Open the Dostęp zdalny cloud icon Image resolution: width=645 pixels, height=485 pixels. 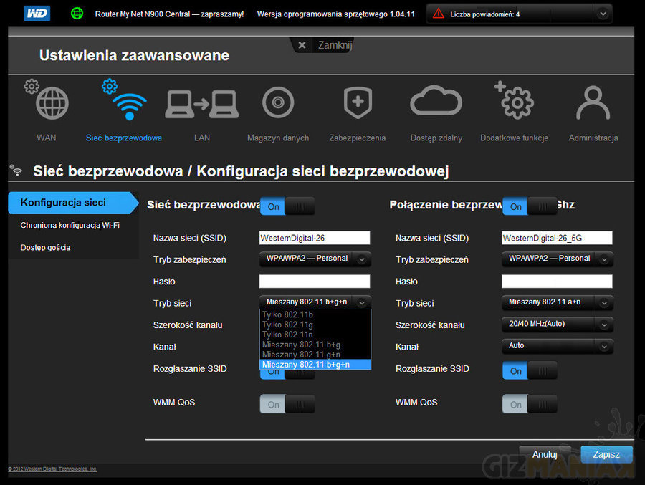coord(436,103)
